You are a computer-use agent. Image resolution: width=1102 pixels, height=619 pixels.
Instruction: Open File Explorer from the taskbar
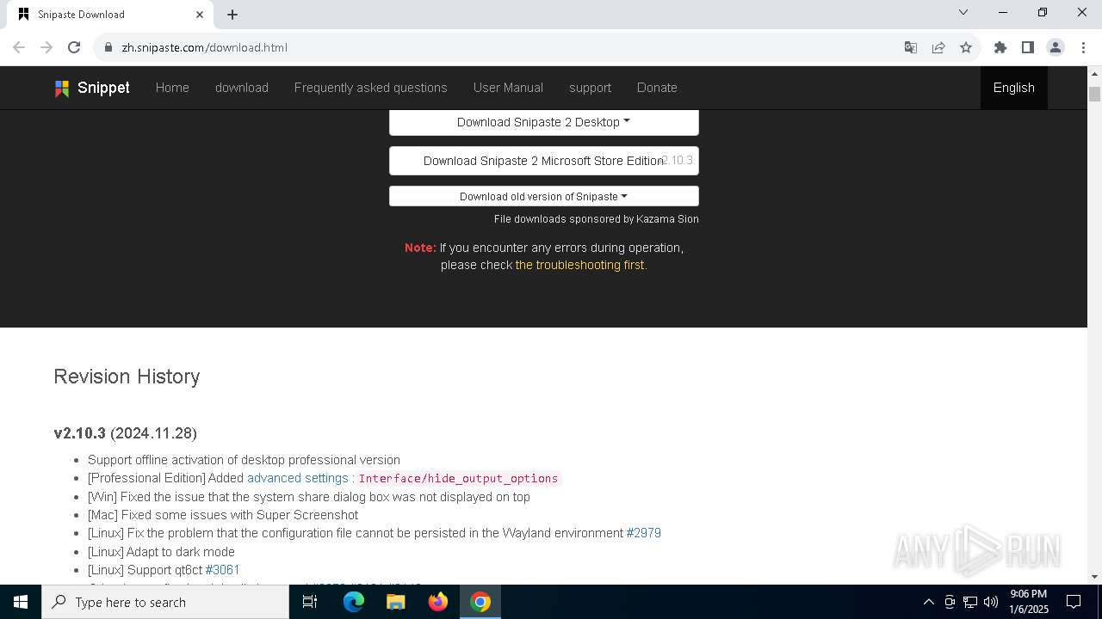tap(396, 602)
